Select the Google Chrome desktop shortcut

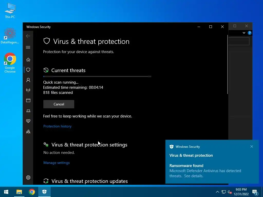[10, 63]
